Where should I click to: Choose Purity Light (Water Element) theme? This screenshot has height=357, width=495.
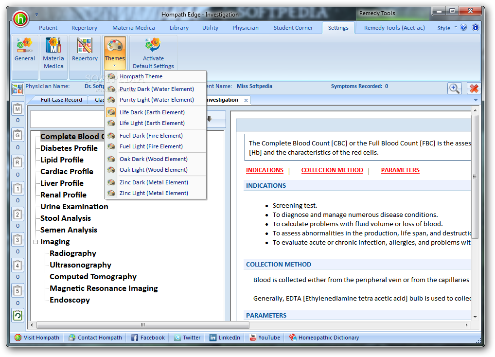(x=155, y=100)
